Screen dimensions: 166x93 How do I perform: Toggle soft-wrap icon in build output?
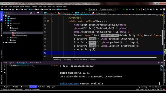[x=162, y=66]
